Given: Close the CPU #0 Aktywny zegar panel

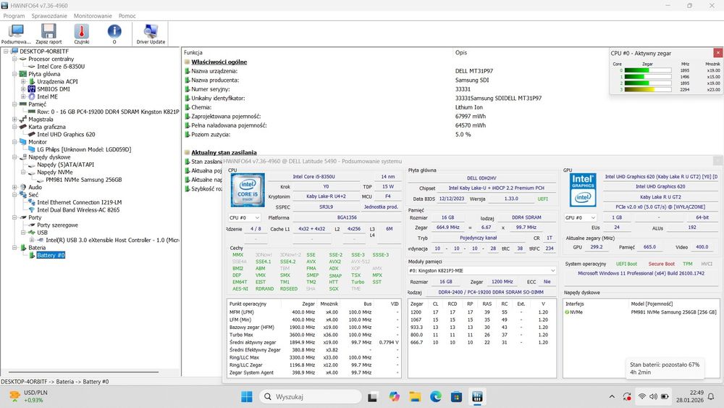Looking at the screenshot, I should click(717, 53).
